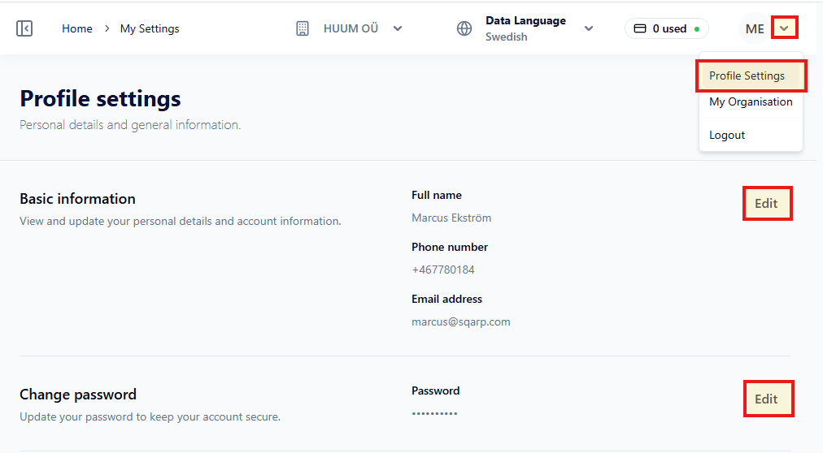Go to Home breadcrumb link

(x=77, y=28)
